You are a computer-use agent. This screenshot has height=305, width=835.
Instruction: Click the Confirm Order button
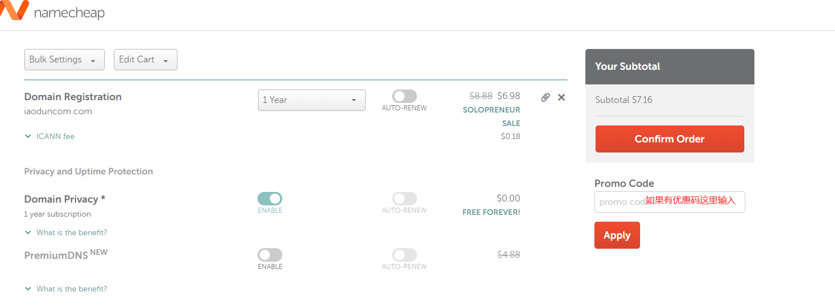coord(669,139)
